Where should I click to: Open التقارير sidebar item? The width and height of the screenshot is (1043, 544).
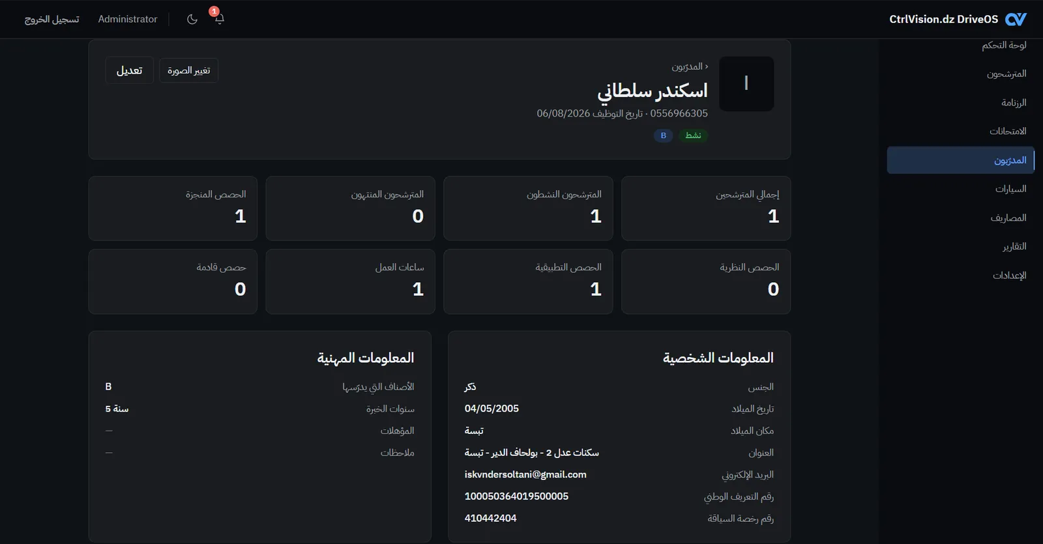tap(1014, 246)
